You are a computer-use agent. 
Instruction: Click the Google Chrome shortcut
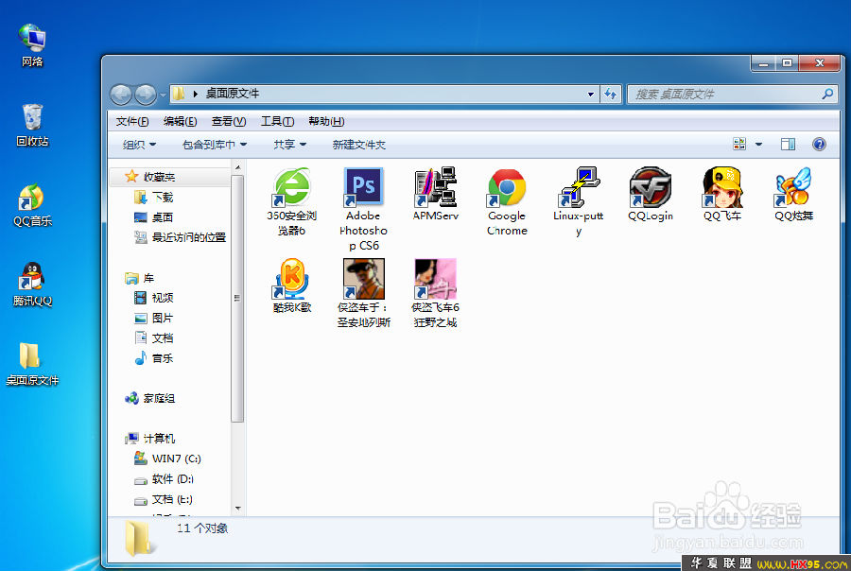(507, 187)
